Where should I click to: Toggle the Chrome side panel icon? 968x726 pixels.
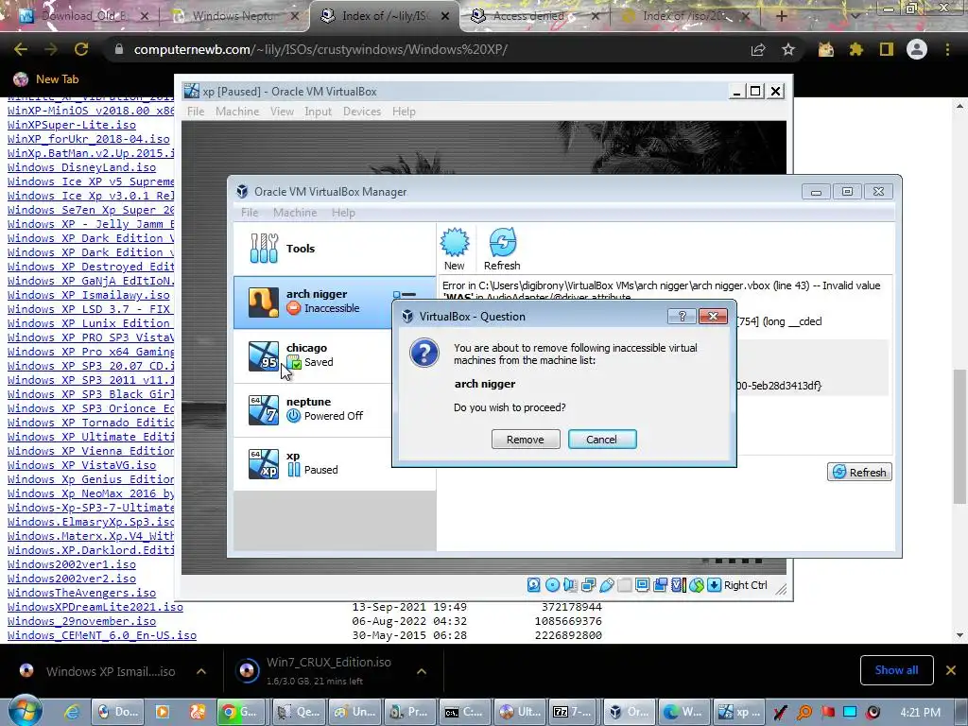887,49
